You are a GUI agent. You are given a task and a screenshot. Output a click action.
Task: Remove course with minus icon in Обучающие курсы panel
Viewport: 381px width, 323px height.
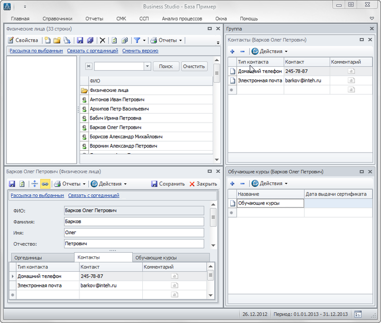click(x=242, y=184)
